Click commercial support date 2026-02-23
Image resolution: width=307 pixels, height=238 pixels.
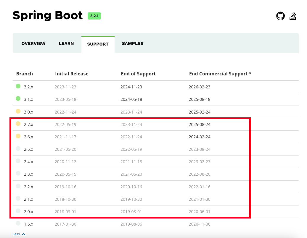(x=200, y=87)
